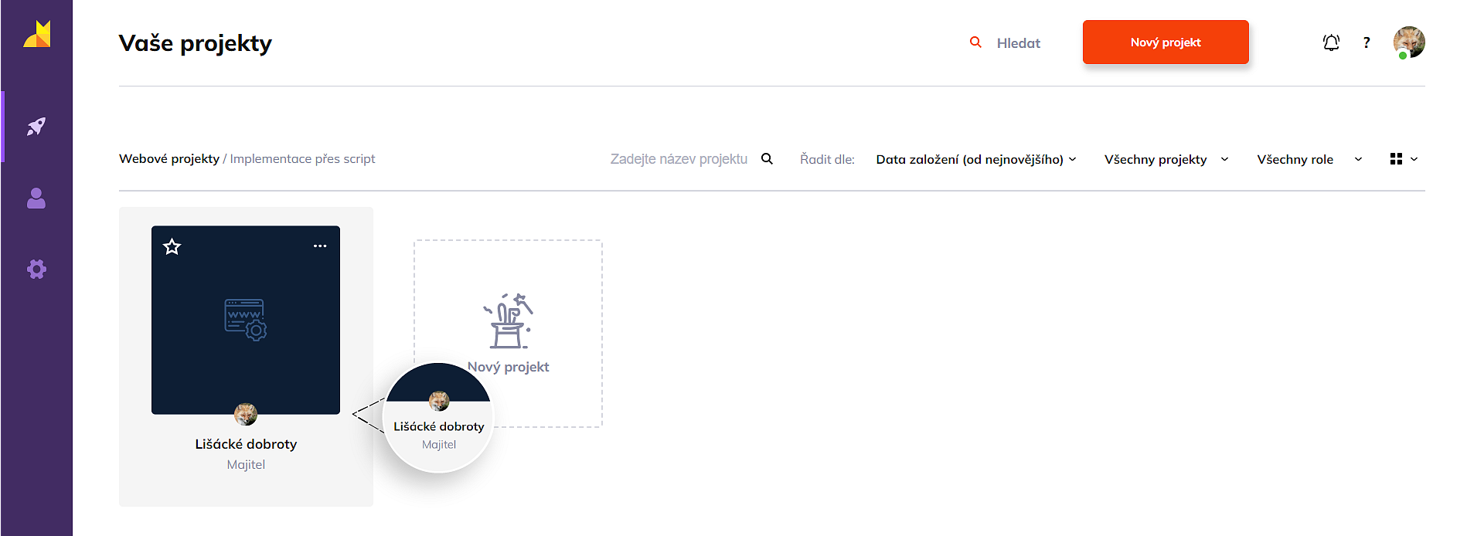
Task: Open the notifications bell
Action: 1330,42
